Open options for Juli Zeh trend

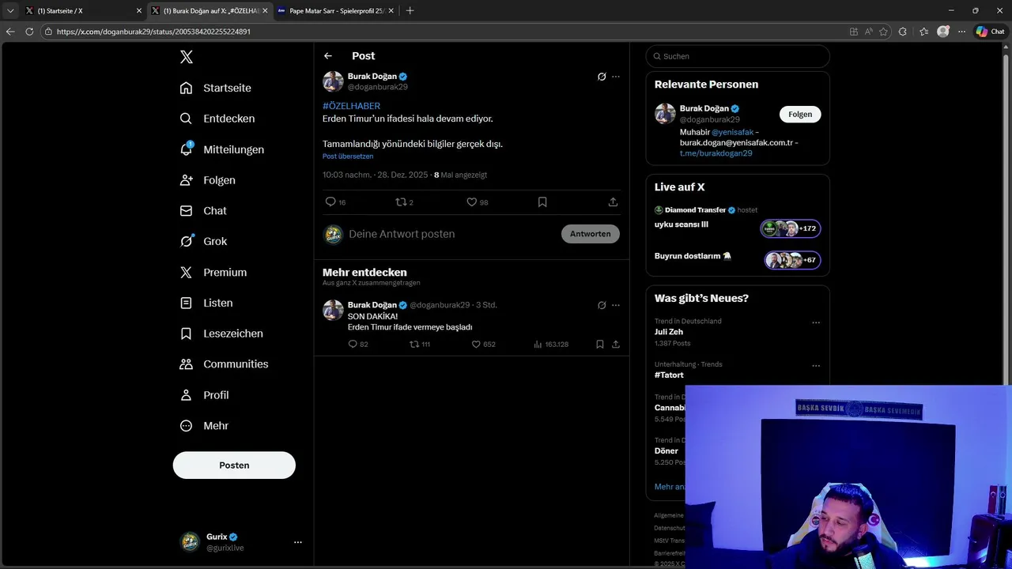pyautogui.click(x=816, y=322)
